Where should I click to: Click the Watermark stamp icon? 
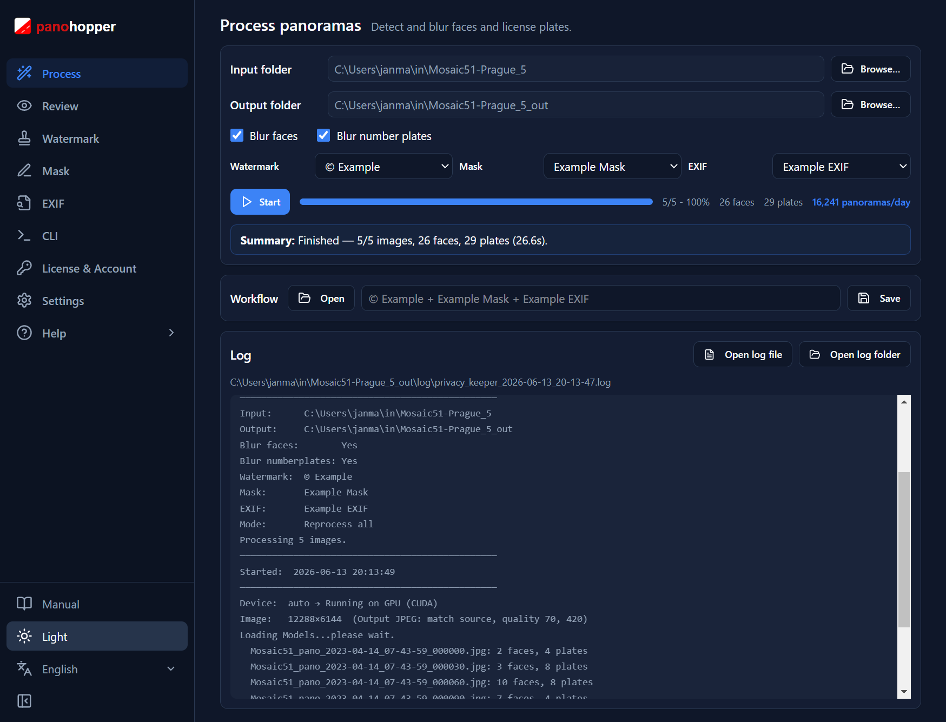pyautogui.click(x=24, y=138)
